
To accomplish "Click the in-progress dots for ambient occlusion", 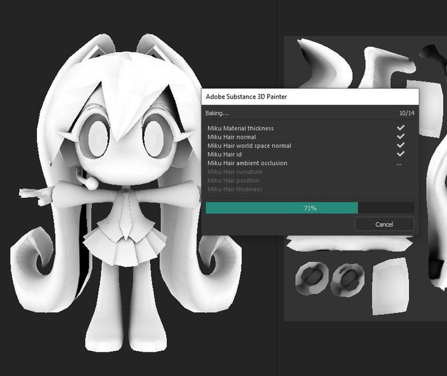I will [399, 164].
